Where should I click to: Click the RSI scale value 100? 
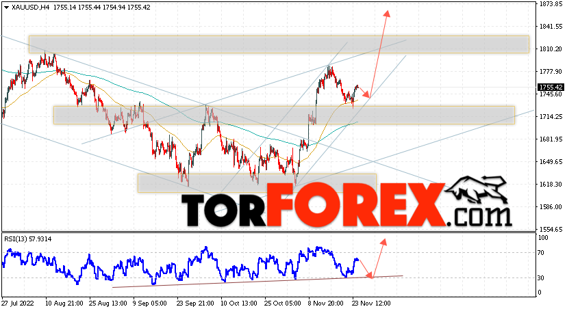click(543, 238)
